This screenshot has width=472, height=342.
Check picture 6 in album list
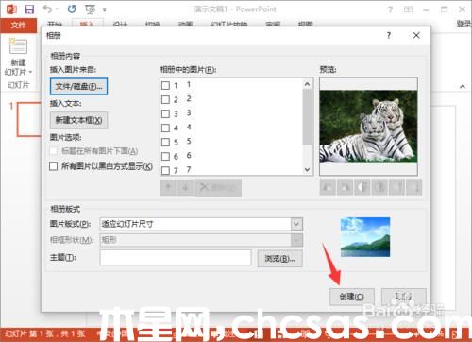click(x=165, y=156)
